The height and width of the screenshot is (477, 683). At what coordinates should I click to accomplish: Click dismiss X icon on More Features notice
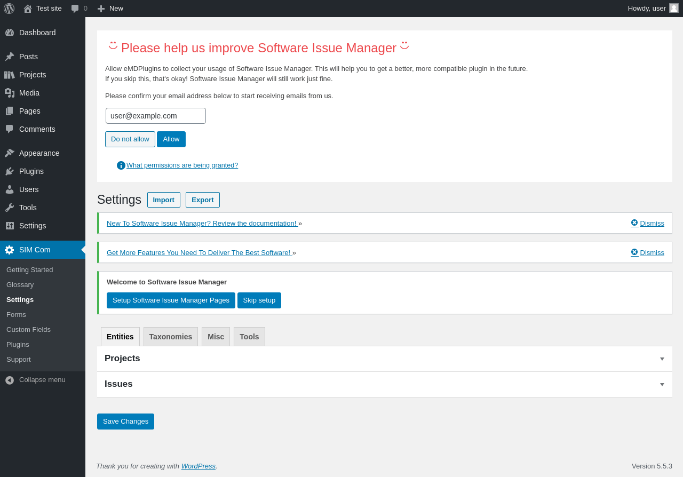[634, 252]
